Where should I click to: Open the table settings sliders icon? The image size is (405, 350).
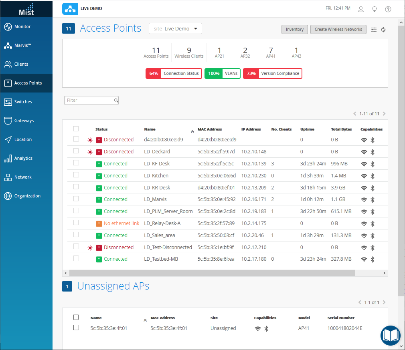click(373, 30)
